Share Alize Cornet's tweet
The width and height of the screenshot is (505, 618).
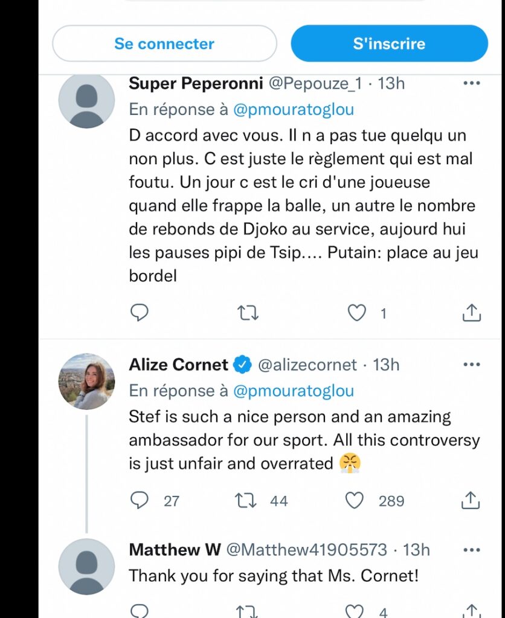pyautogui.click(x=471, y=500)
